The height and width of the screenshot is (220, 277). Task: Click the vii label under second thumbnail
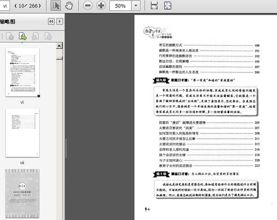(x=22, y=163)
